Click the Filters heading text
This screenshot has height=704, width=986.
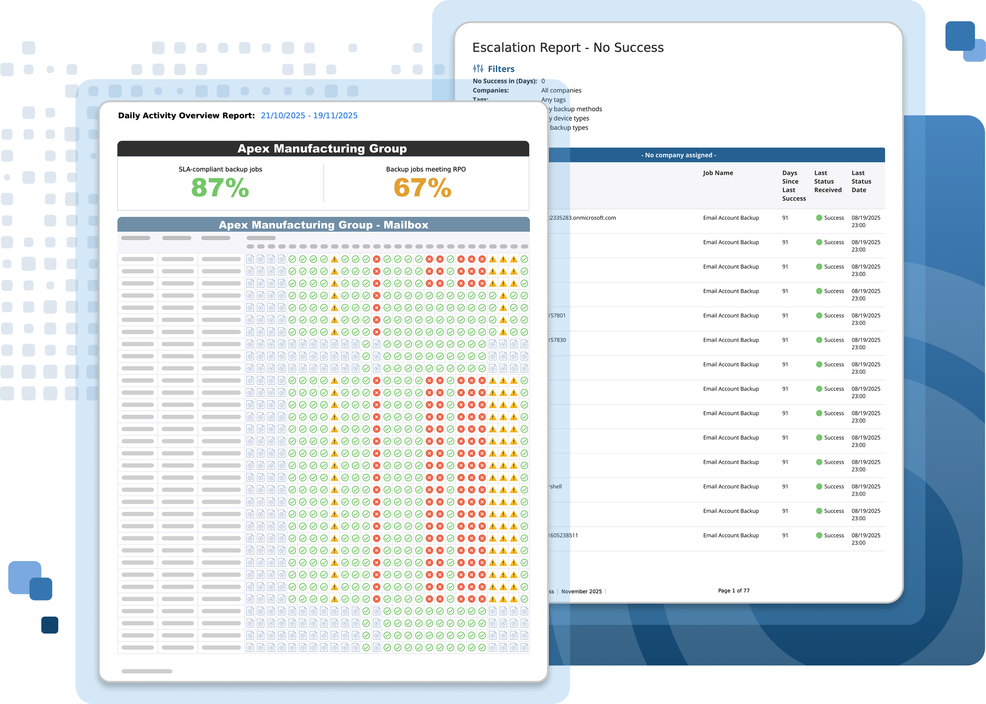[x=501, y=69]
